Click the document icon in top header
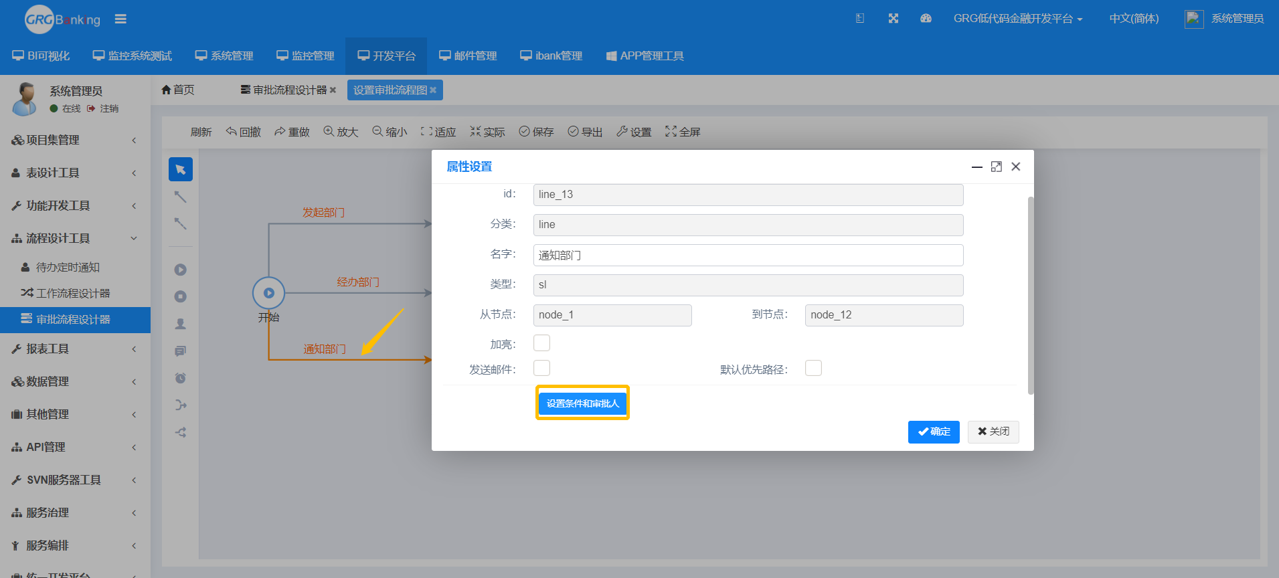 pos(860,19)
